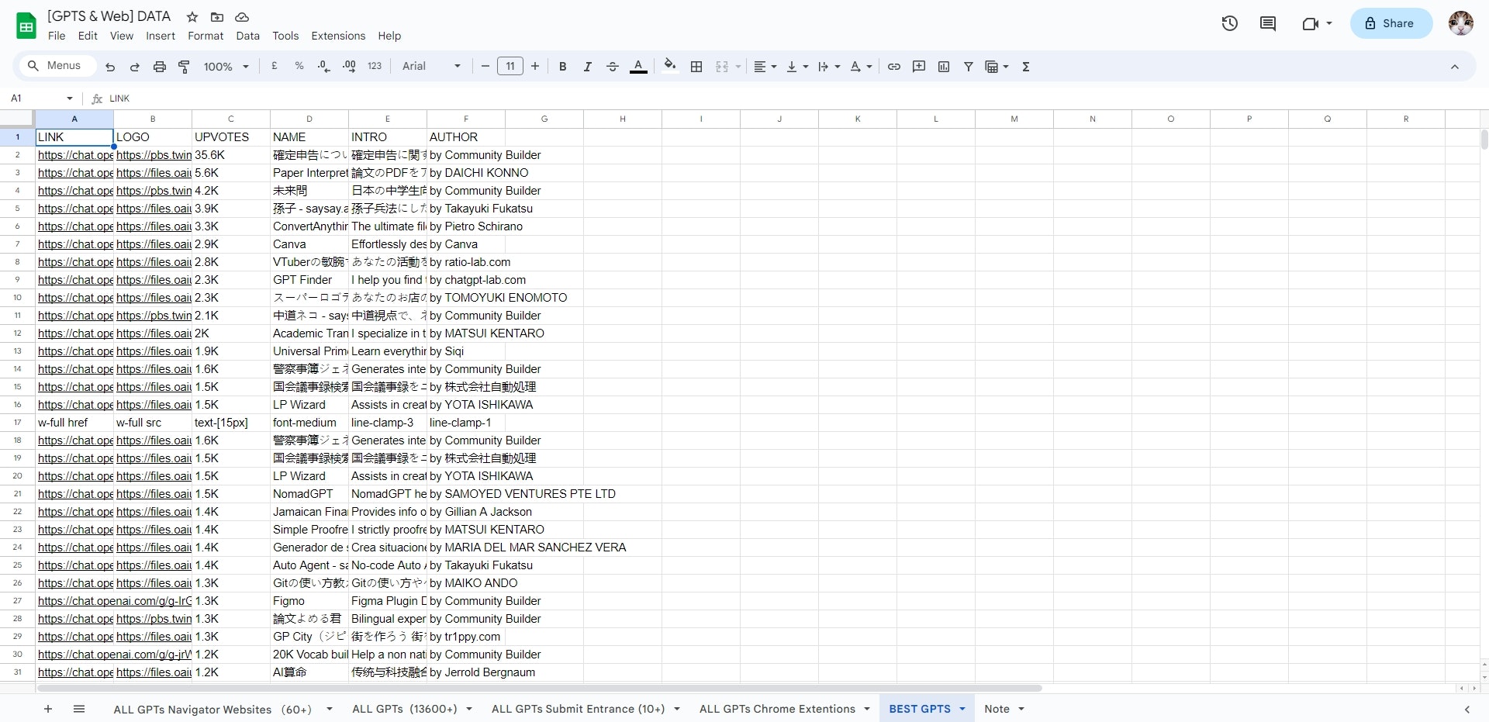Add a new sheet with plus
Image resolution: width=1489 pixels, height=722 pixels.
(x=48, y=709)
